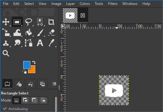Switch to the Undo History tab
This screenshot has width=163, height=112.
pyautogui.click(x=31, y=84)
